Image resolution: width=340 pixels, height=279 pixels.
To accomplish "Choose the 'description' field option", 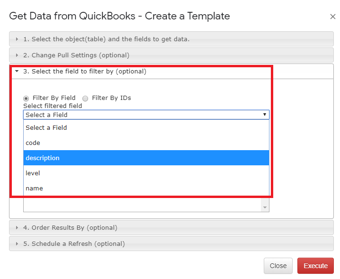I will 146,158.
